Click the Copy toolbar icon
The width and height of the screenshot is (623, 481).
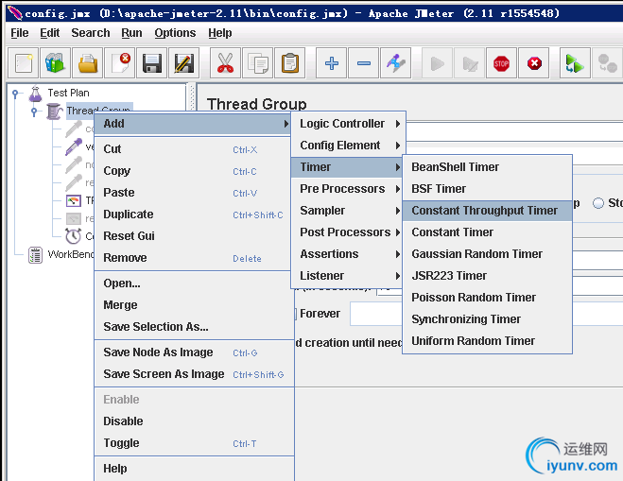tap(257, 63)
